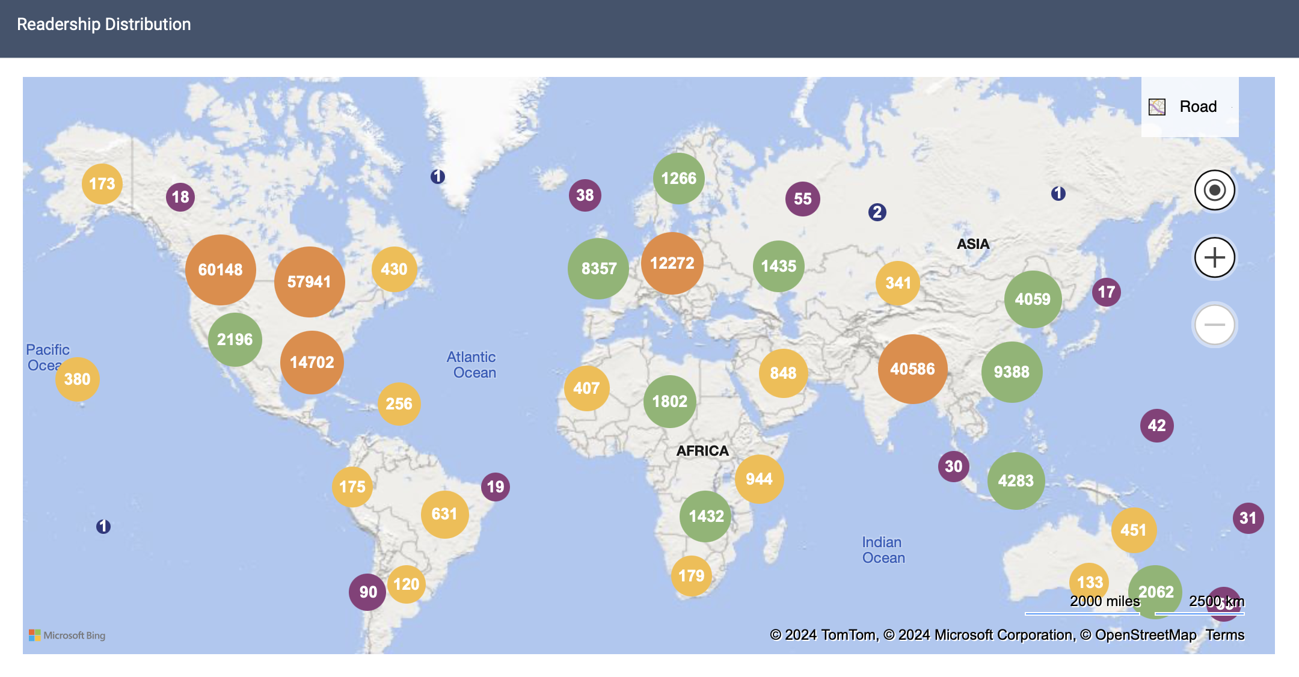
Task: Open the Road map style selector
Action: [1197, 107]
